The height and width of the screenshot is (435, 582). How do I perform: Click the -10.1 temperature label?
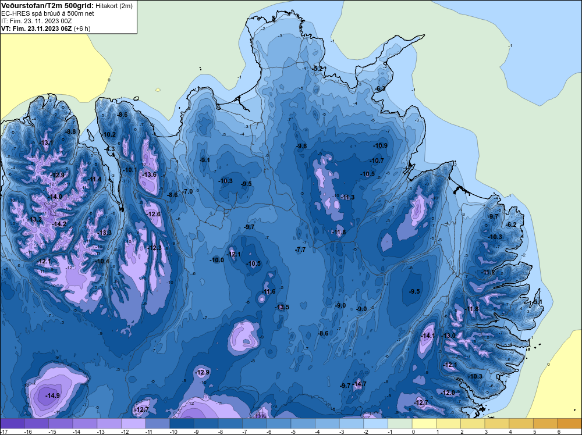coord(130,170)
